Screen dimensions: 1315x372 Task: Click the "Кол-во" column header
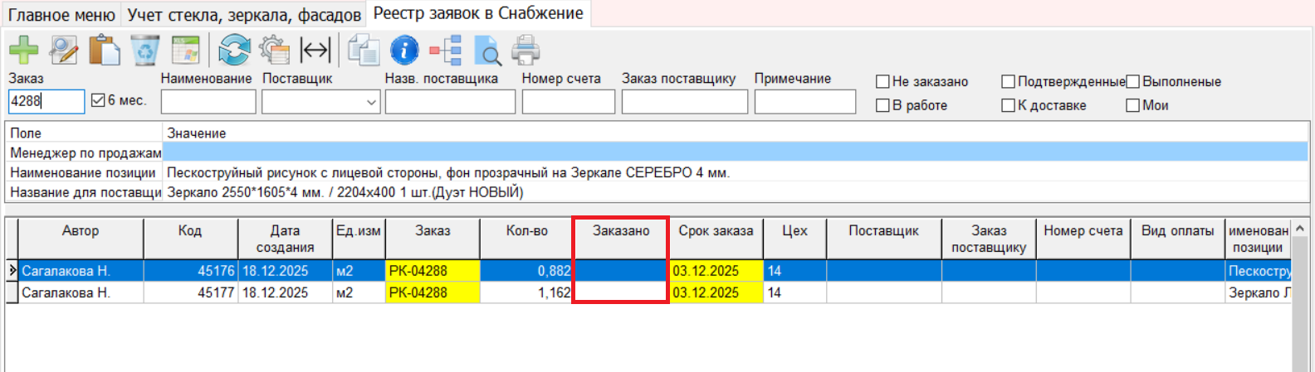click(526, 231)
